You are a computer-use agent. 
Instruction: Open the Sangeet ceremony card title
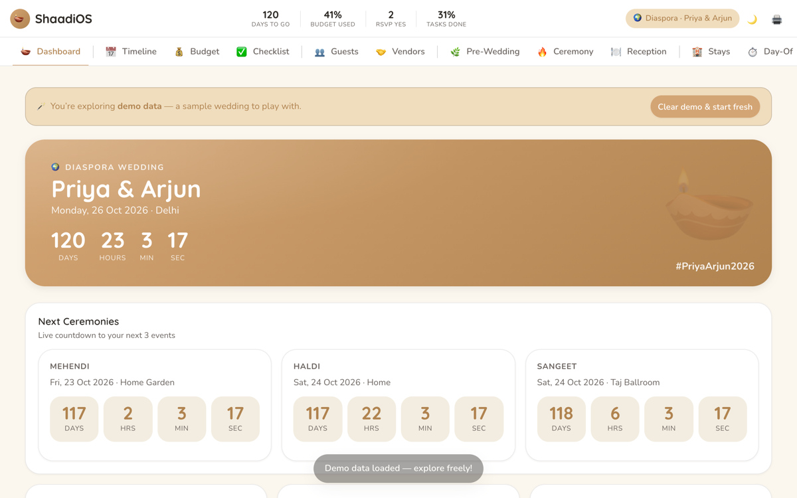coord(557,367)
